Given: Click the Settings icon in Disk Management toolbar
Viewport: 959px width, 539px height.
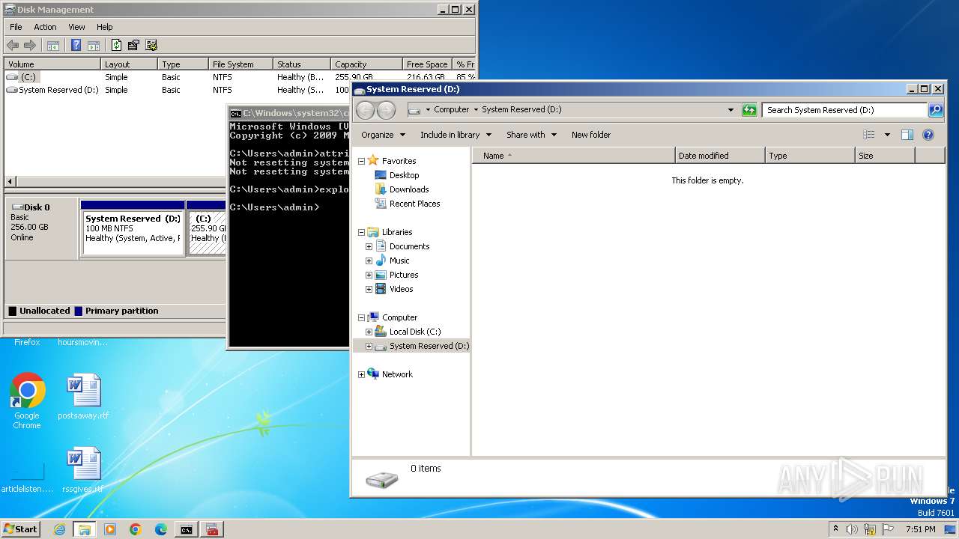Looking at the screenshot, I should tap(151, 46).
